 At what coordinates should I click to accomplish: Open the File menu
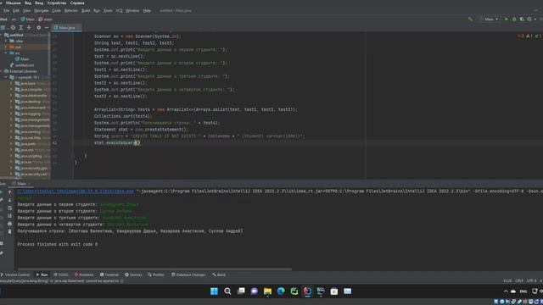click(6, 11)
